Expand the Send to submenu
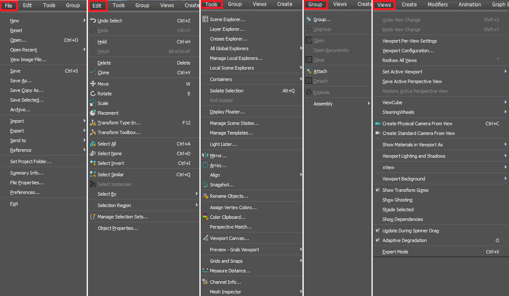 coord(85,141)
